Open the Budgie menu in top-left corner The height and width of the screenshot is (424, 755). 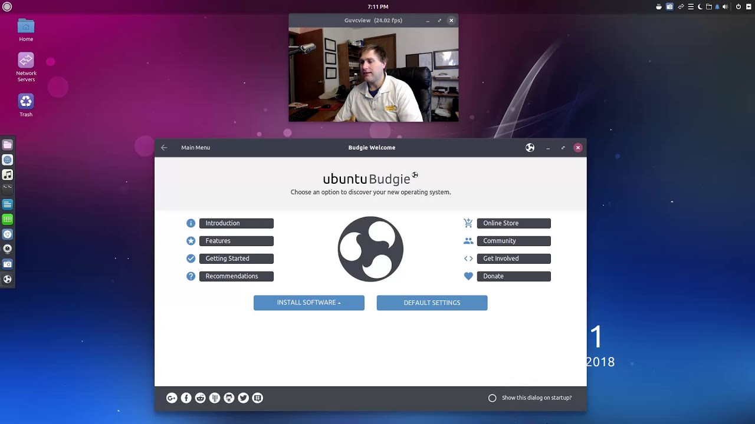click(x=7, y=7)
